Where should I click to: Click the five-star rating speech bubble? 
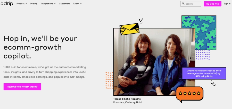[x=189, y=94]
